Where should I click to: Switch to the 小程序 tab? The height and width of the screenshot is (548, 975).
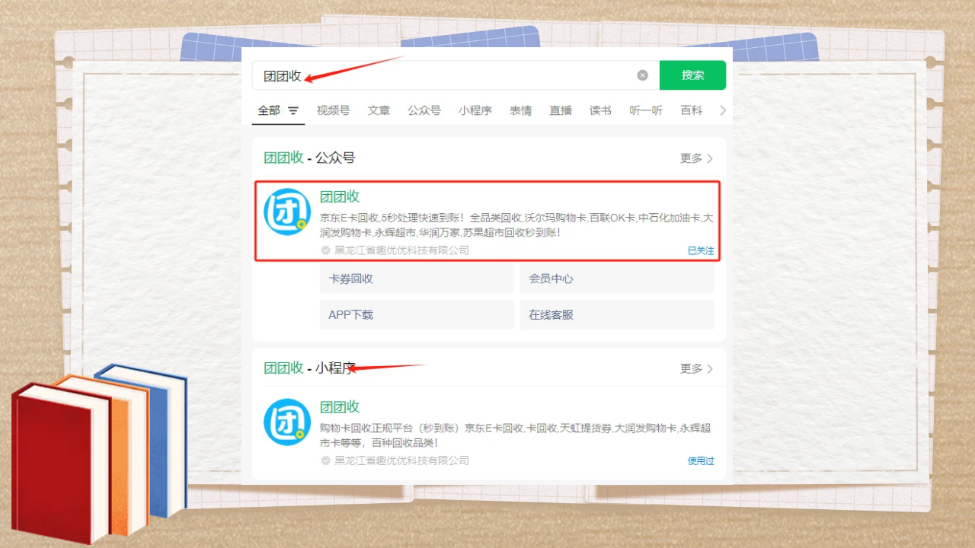475,110
